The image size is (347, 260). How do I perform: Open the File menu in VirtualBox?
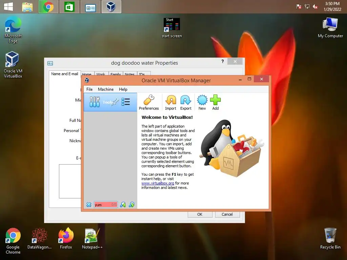click(89, 89)
